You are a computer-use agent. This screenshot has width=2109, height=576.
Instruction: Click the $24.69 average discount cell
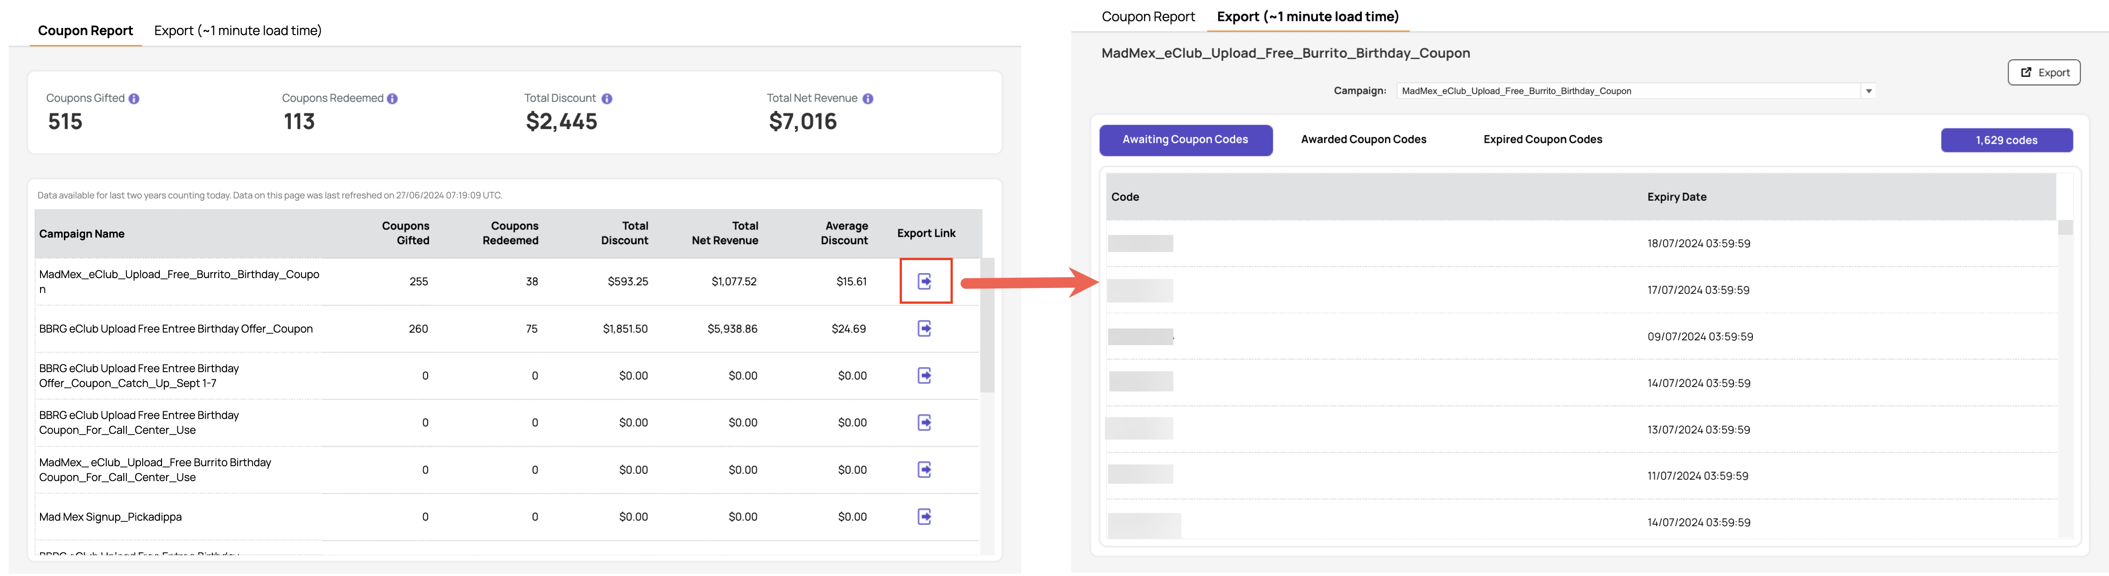[848, 329]
